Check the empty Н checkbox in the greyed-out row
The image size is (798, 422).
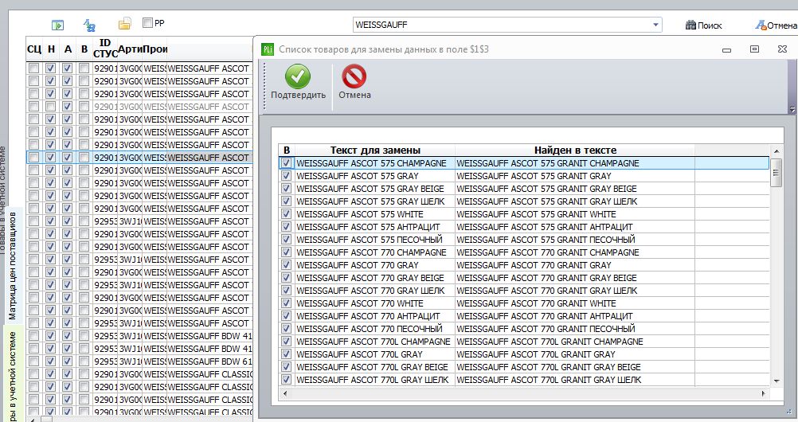pyautogui.click(x=50, y=107)
